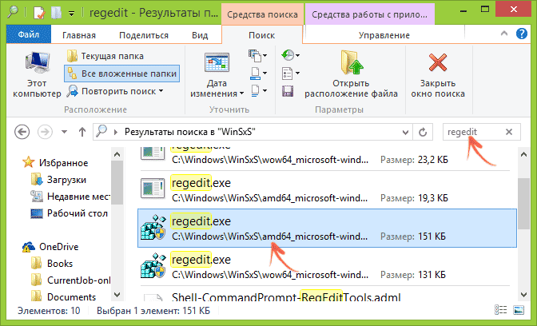This screenshot has height=326, width=537.
Task: Open the File tab
Action: coord(29,34)
